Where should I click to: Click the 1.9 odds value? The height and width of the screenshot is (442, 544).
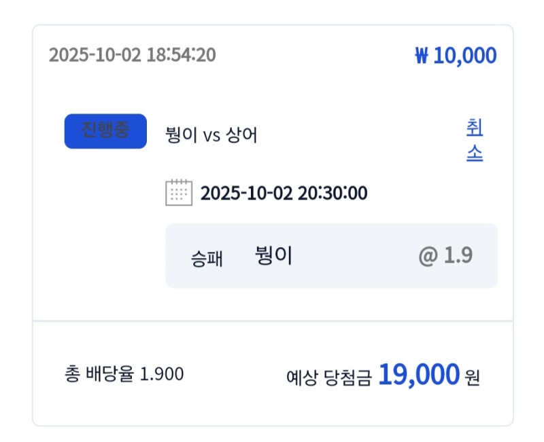tap(458, 256)
